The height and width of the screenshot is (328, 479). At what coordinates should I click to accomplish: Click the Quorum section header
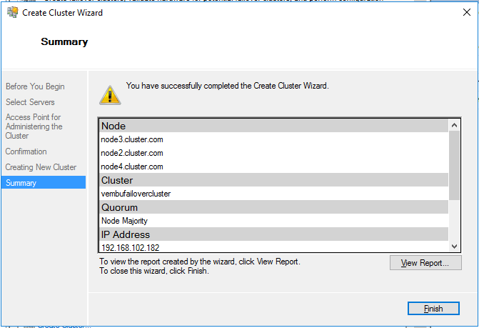(274, 207)
